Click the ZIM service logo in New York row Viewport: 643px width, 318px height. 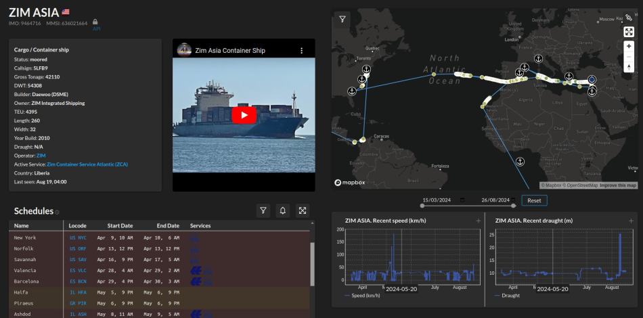(x=194, y=237)
